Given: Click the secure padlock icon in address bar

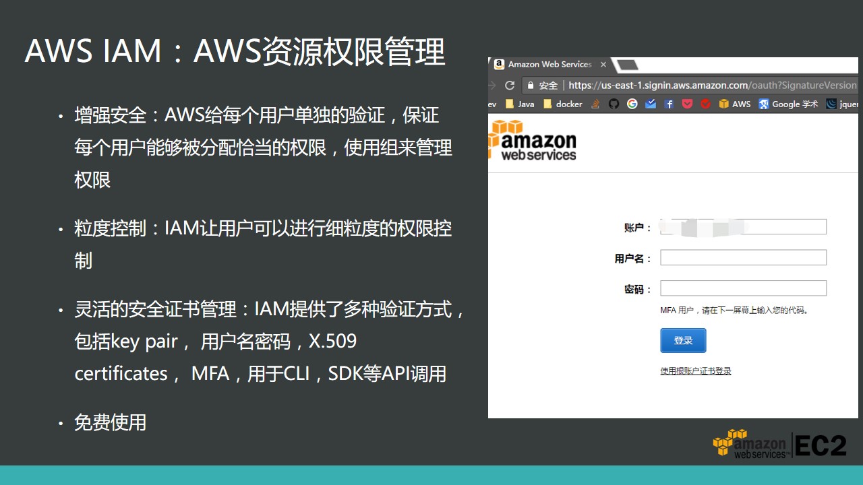Looking at the screenshot, I should [x=531, y=86].
